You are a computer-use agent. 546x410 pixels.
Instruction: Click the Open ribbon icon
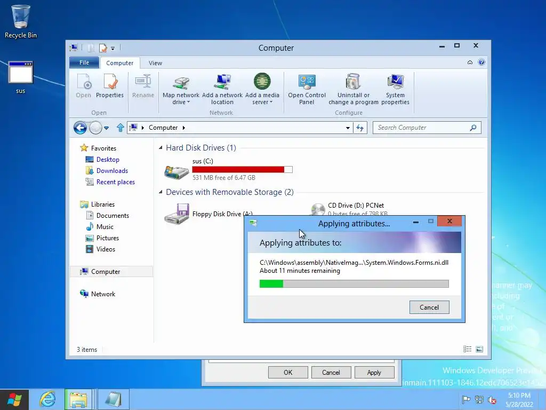point(84,86)
